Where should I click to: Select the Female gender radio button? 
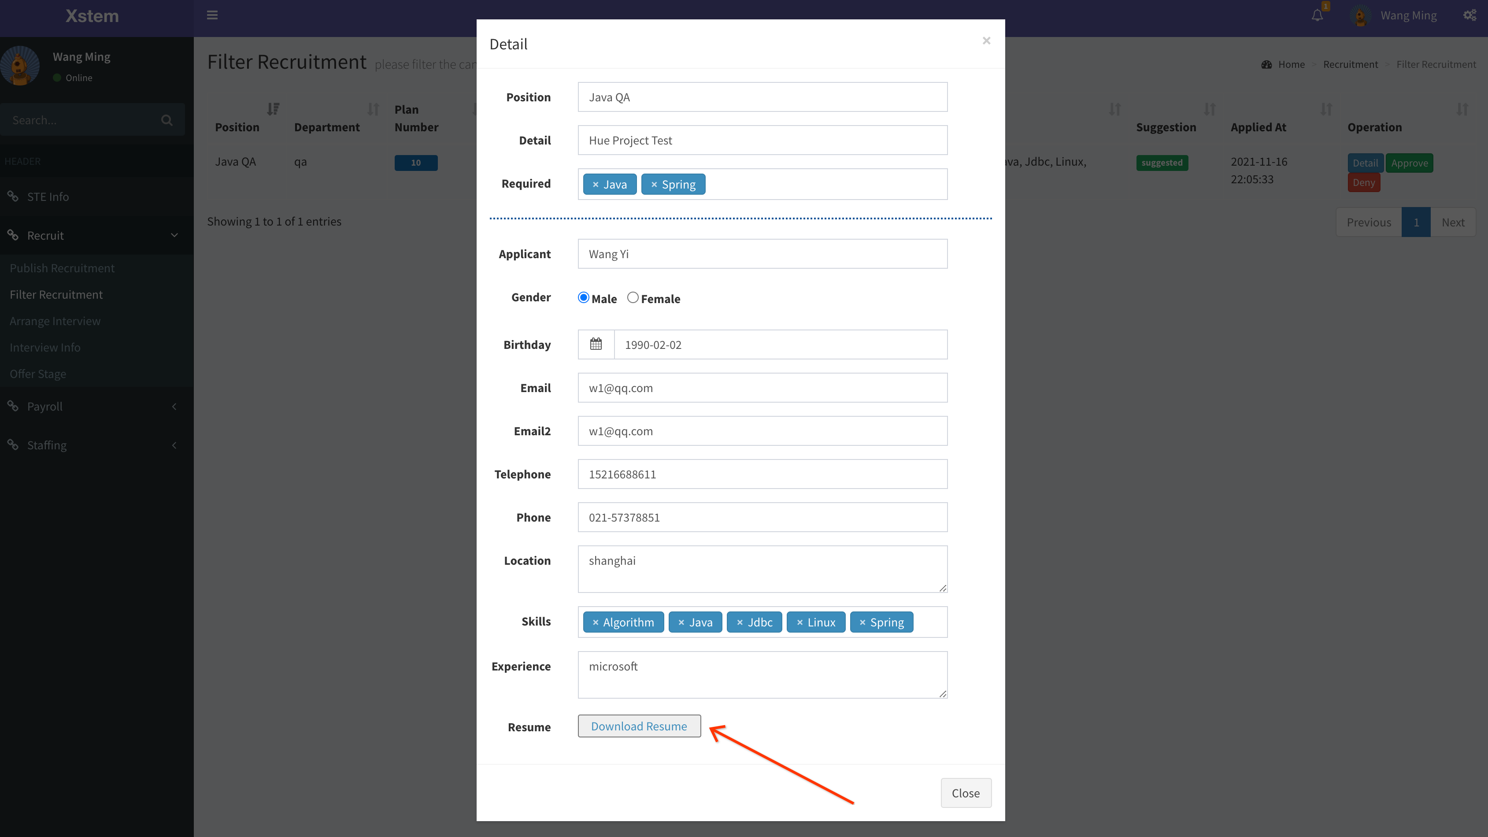click(633, 297)
